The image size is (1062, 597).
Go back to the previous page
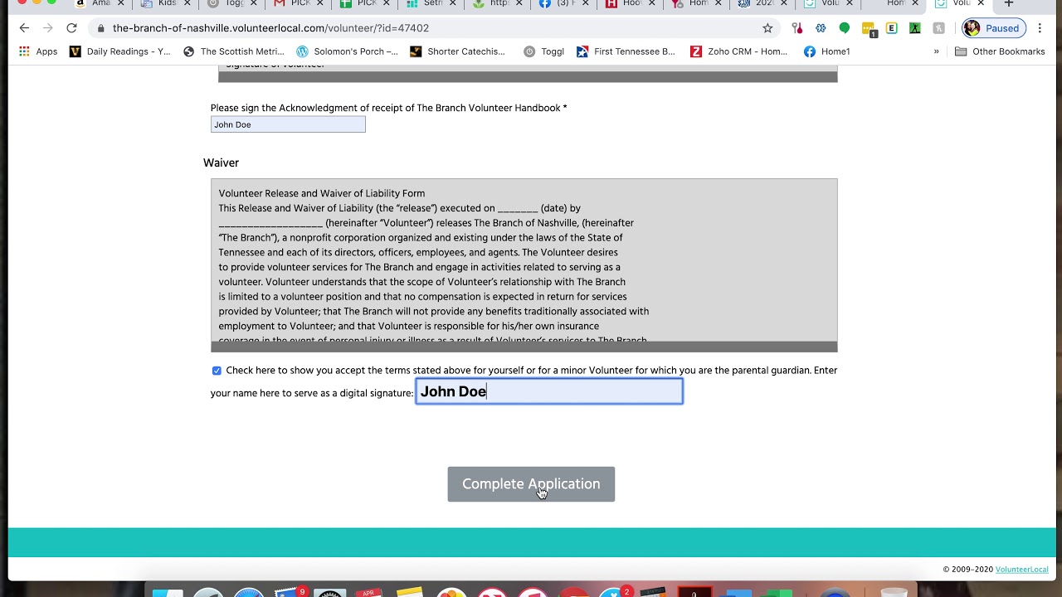coord(24,28)
